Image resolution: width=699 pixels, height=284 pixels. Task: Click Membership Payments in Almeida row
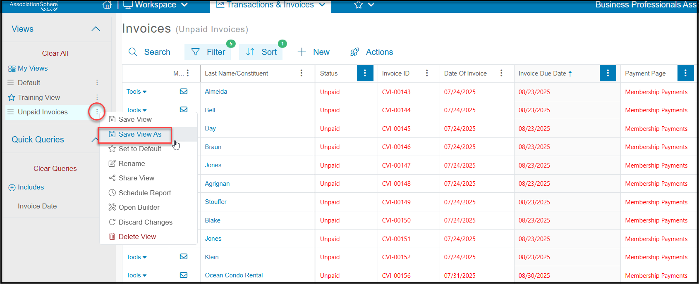pyautogui.click(x=656, y=92)
